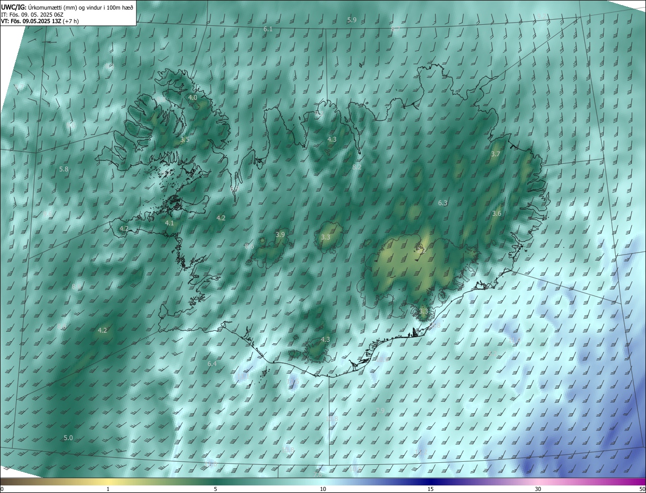Click the "1" tick on the color scale
This screenshot has height=493, width=646.
pyautogui.click(x=108, y=489)
